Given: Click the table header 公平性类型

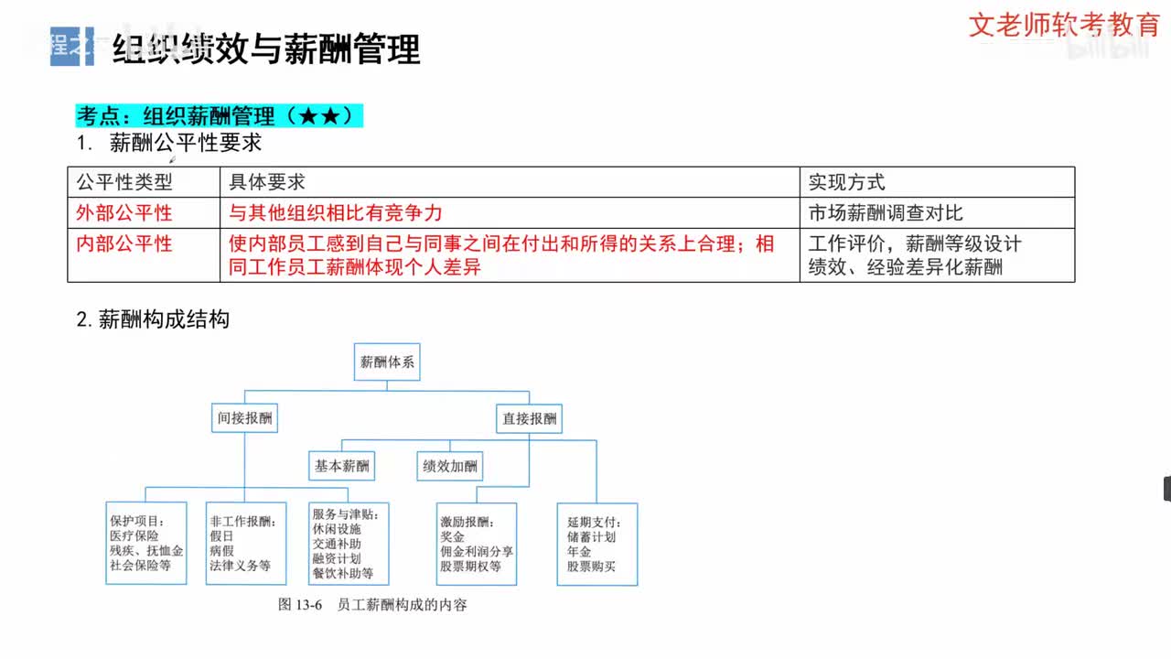Looking at the screenshot, I should coord(124,182).
